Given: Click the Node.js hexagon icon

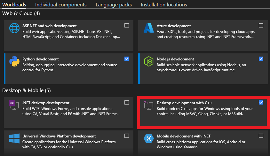Looking at the screenshot, I should 149,61.
